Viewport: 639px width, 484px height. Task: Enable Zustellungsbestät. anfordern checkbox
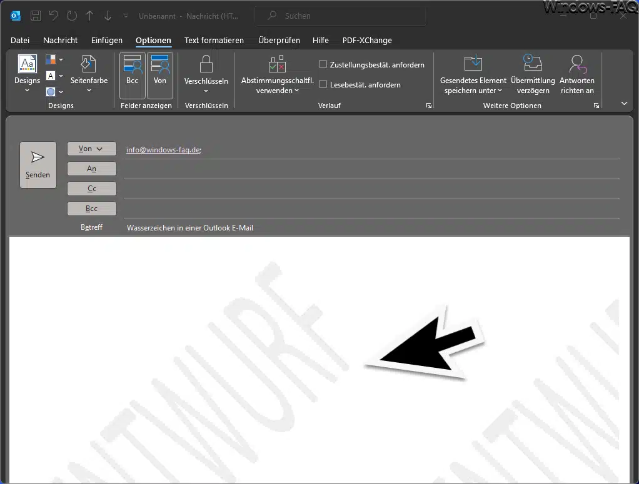click(x=323, y=64)
